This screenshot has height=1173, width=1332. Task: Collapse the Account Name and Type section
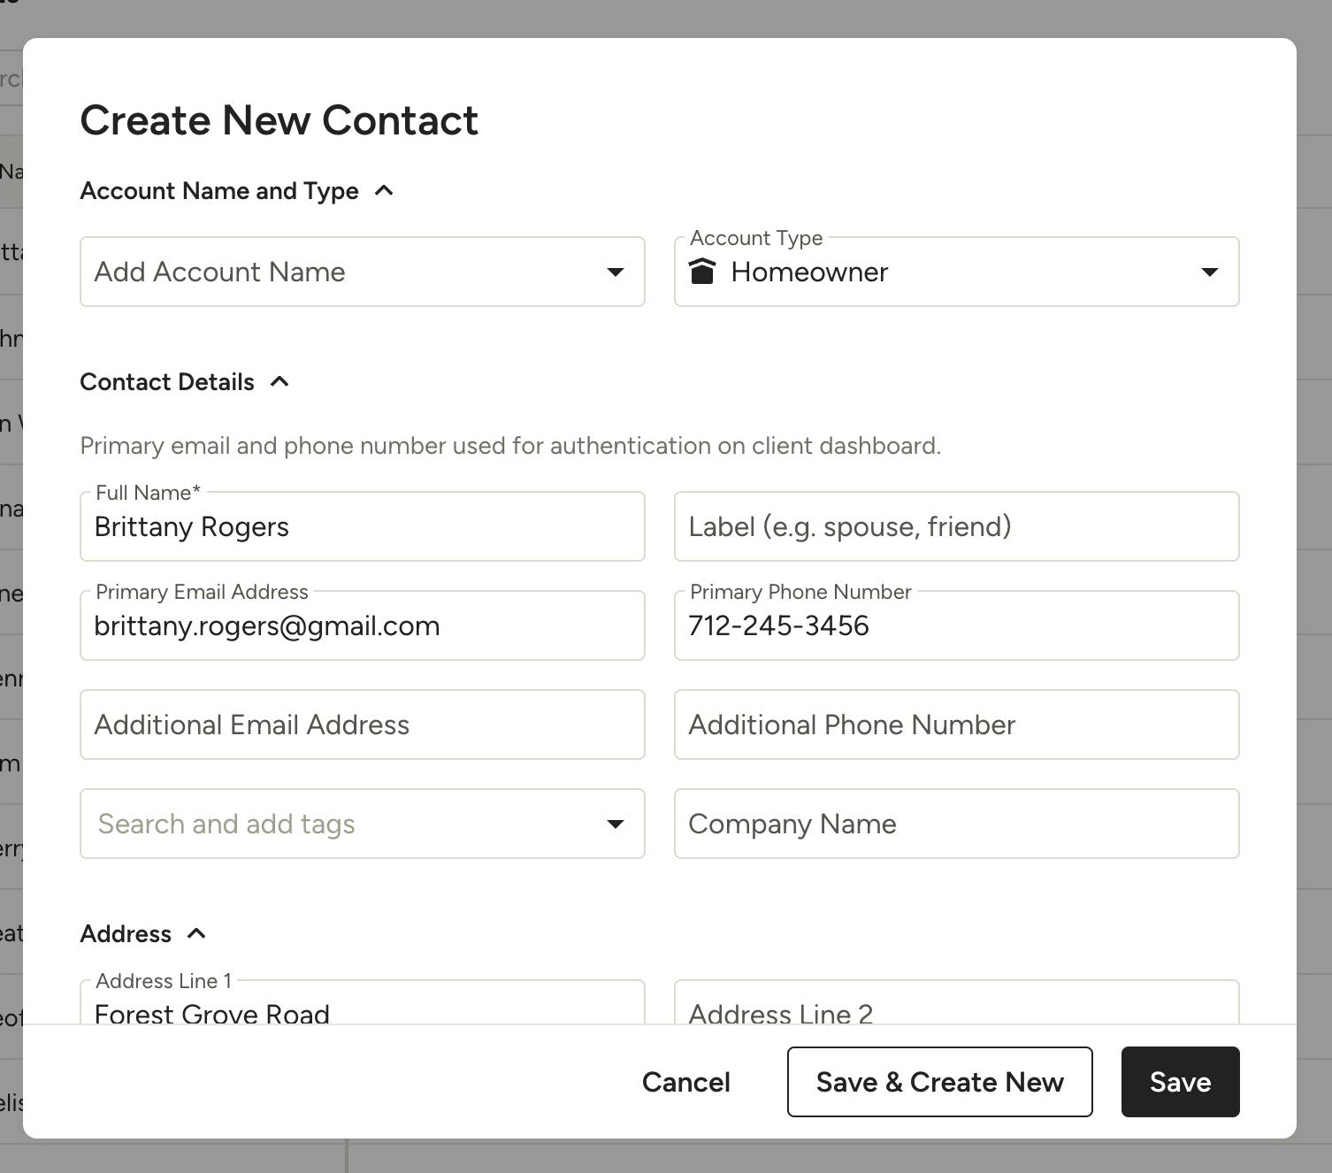pyautogui.click(x=384, y=190)
